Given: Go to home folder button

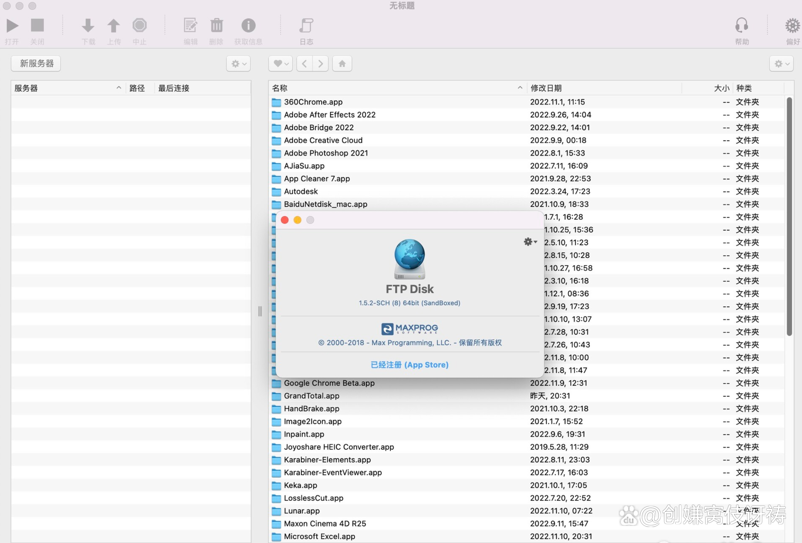Looking at the screenshot, I should [342, 64].
